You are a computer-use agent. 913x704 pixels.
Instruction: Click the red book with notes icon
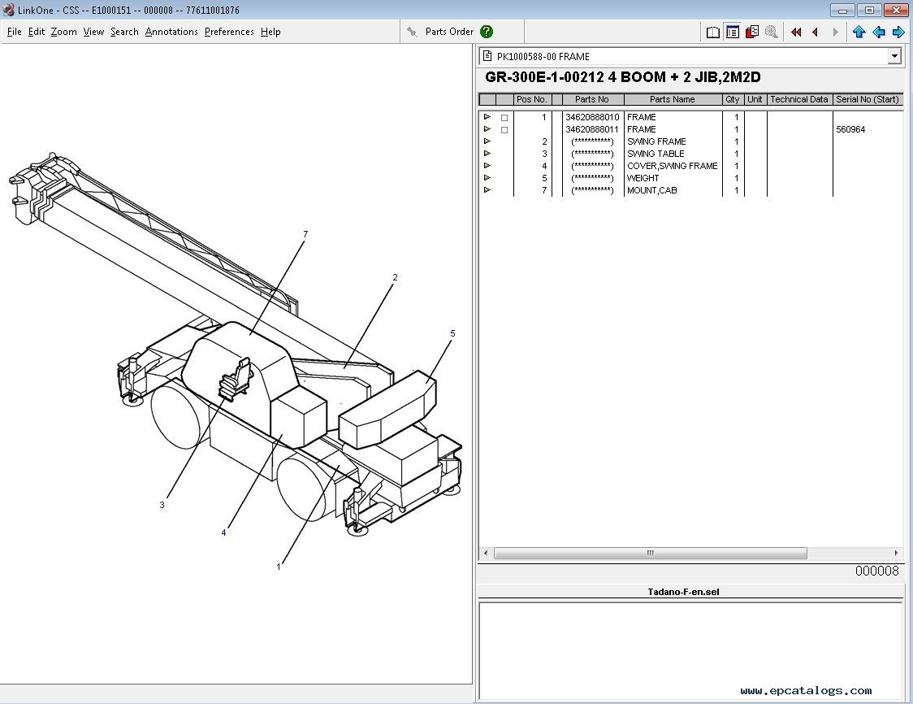(x=751, y=32)
